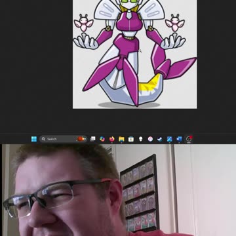Open Task View on the taskbar
Image resolution: width=236 pixels, height=236 pixels.
pyautogui.click(x=92, y=139)
